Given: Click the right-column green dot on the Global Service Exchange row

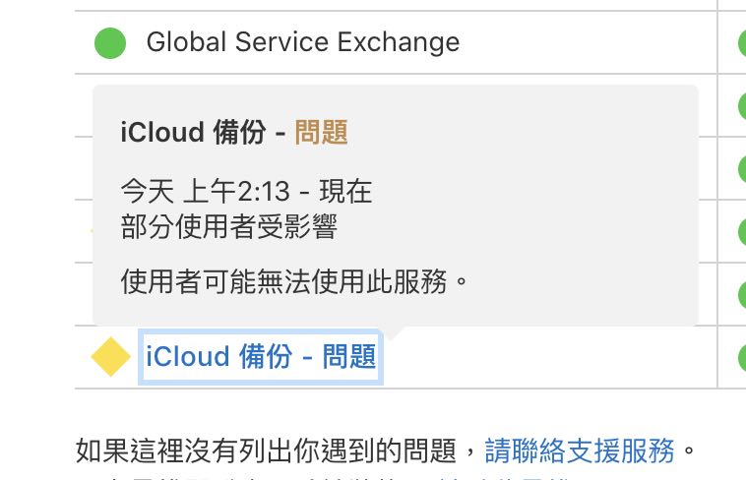Looking at the screenshot, I should point(742,43).
